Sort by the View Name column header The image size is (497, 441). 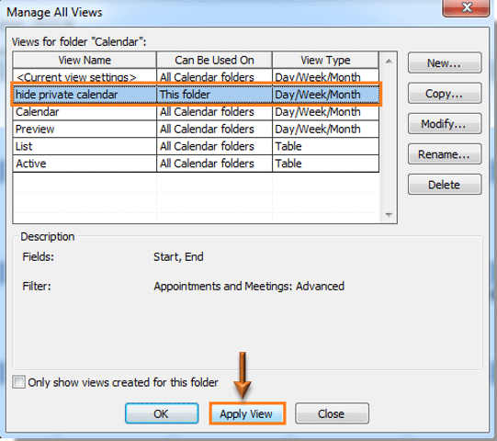point(85,60)
